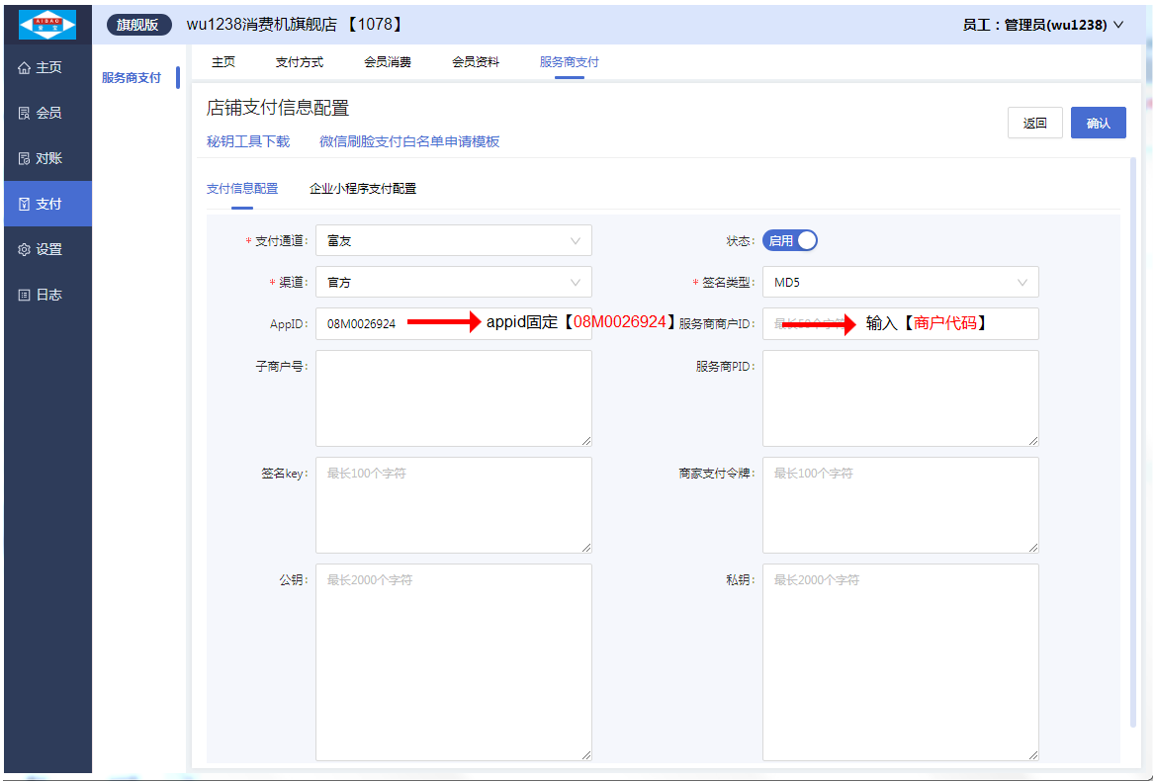Open the 会员 members sidebar icon
The image size is (1156, 782).
coord(25,114)
